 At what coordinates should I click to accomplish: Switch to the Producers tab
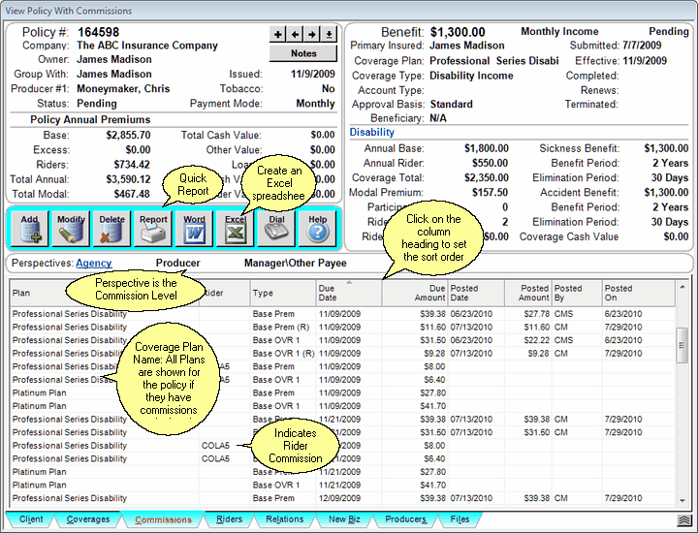click(x=405, y=519)
